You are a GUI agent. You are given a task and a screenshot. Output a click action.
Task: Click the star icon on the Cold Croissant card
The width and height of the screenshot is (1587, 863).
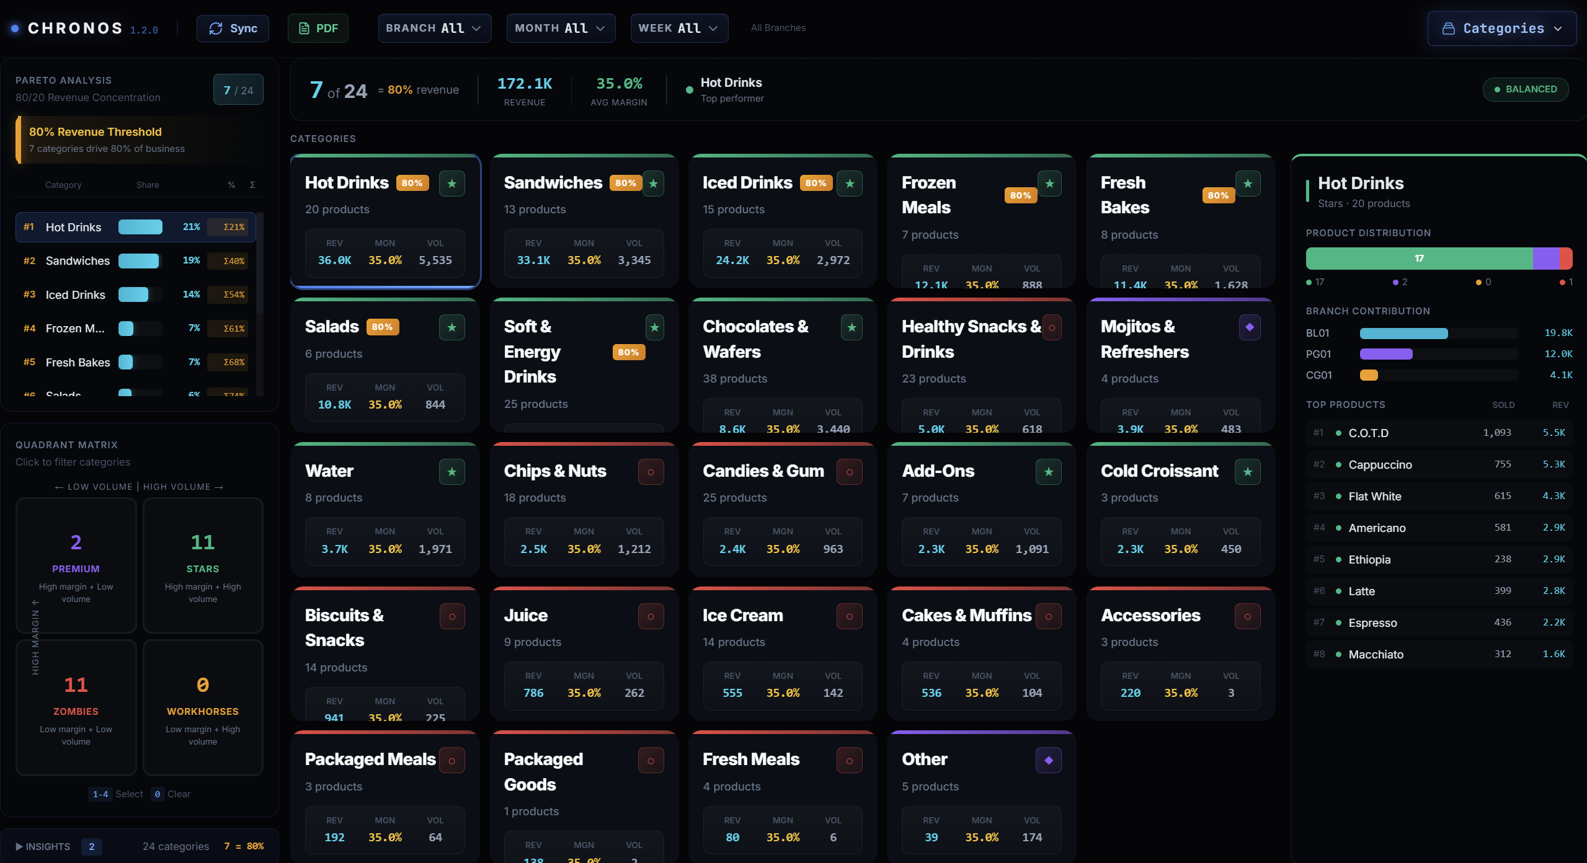[1247, 471]
